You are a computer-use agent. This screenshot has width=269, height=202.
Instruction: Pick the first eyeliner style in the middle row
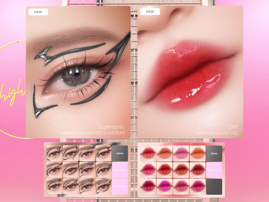pos(54,170)
